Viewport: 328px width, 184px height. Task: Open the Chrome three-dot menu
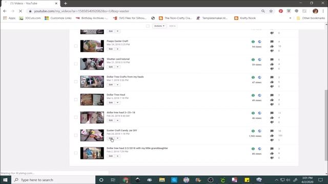click(323, 11)
